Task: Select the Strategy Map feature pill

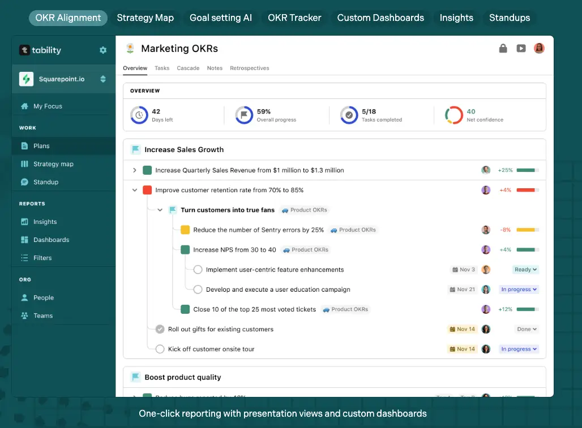Action: 145,18
